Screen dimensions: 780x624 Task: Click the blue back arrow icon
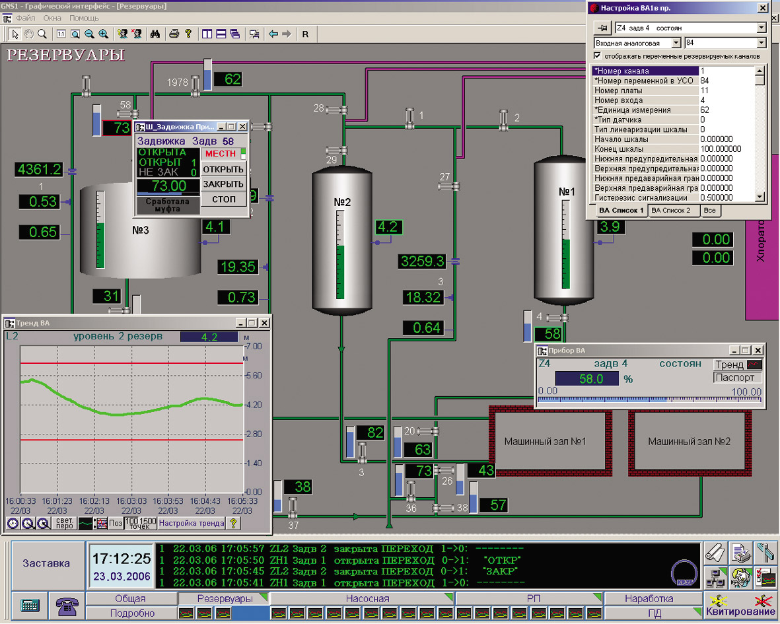click(273, 34)
